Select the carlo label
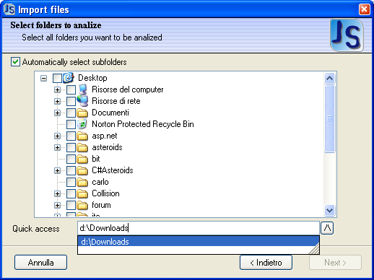This screenshot has height=280, width=374. tap(100, 182)
